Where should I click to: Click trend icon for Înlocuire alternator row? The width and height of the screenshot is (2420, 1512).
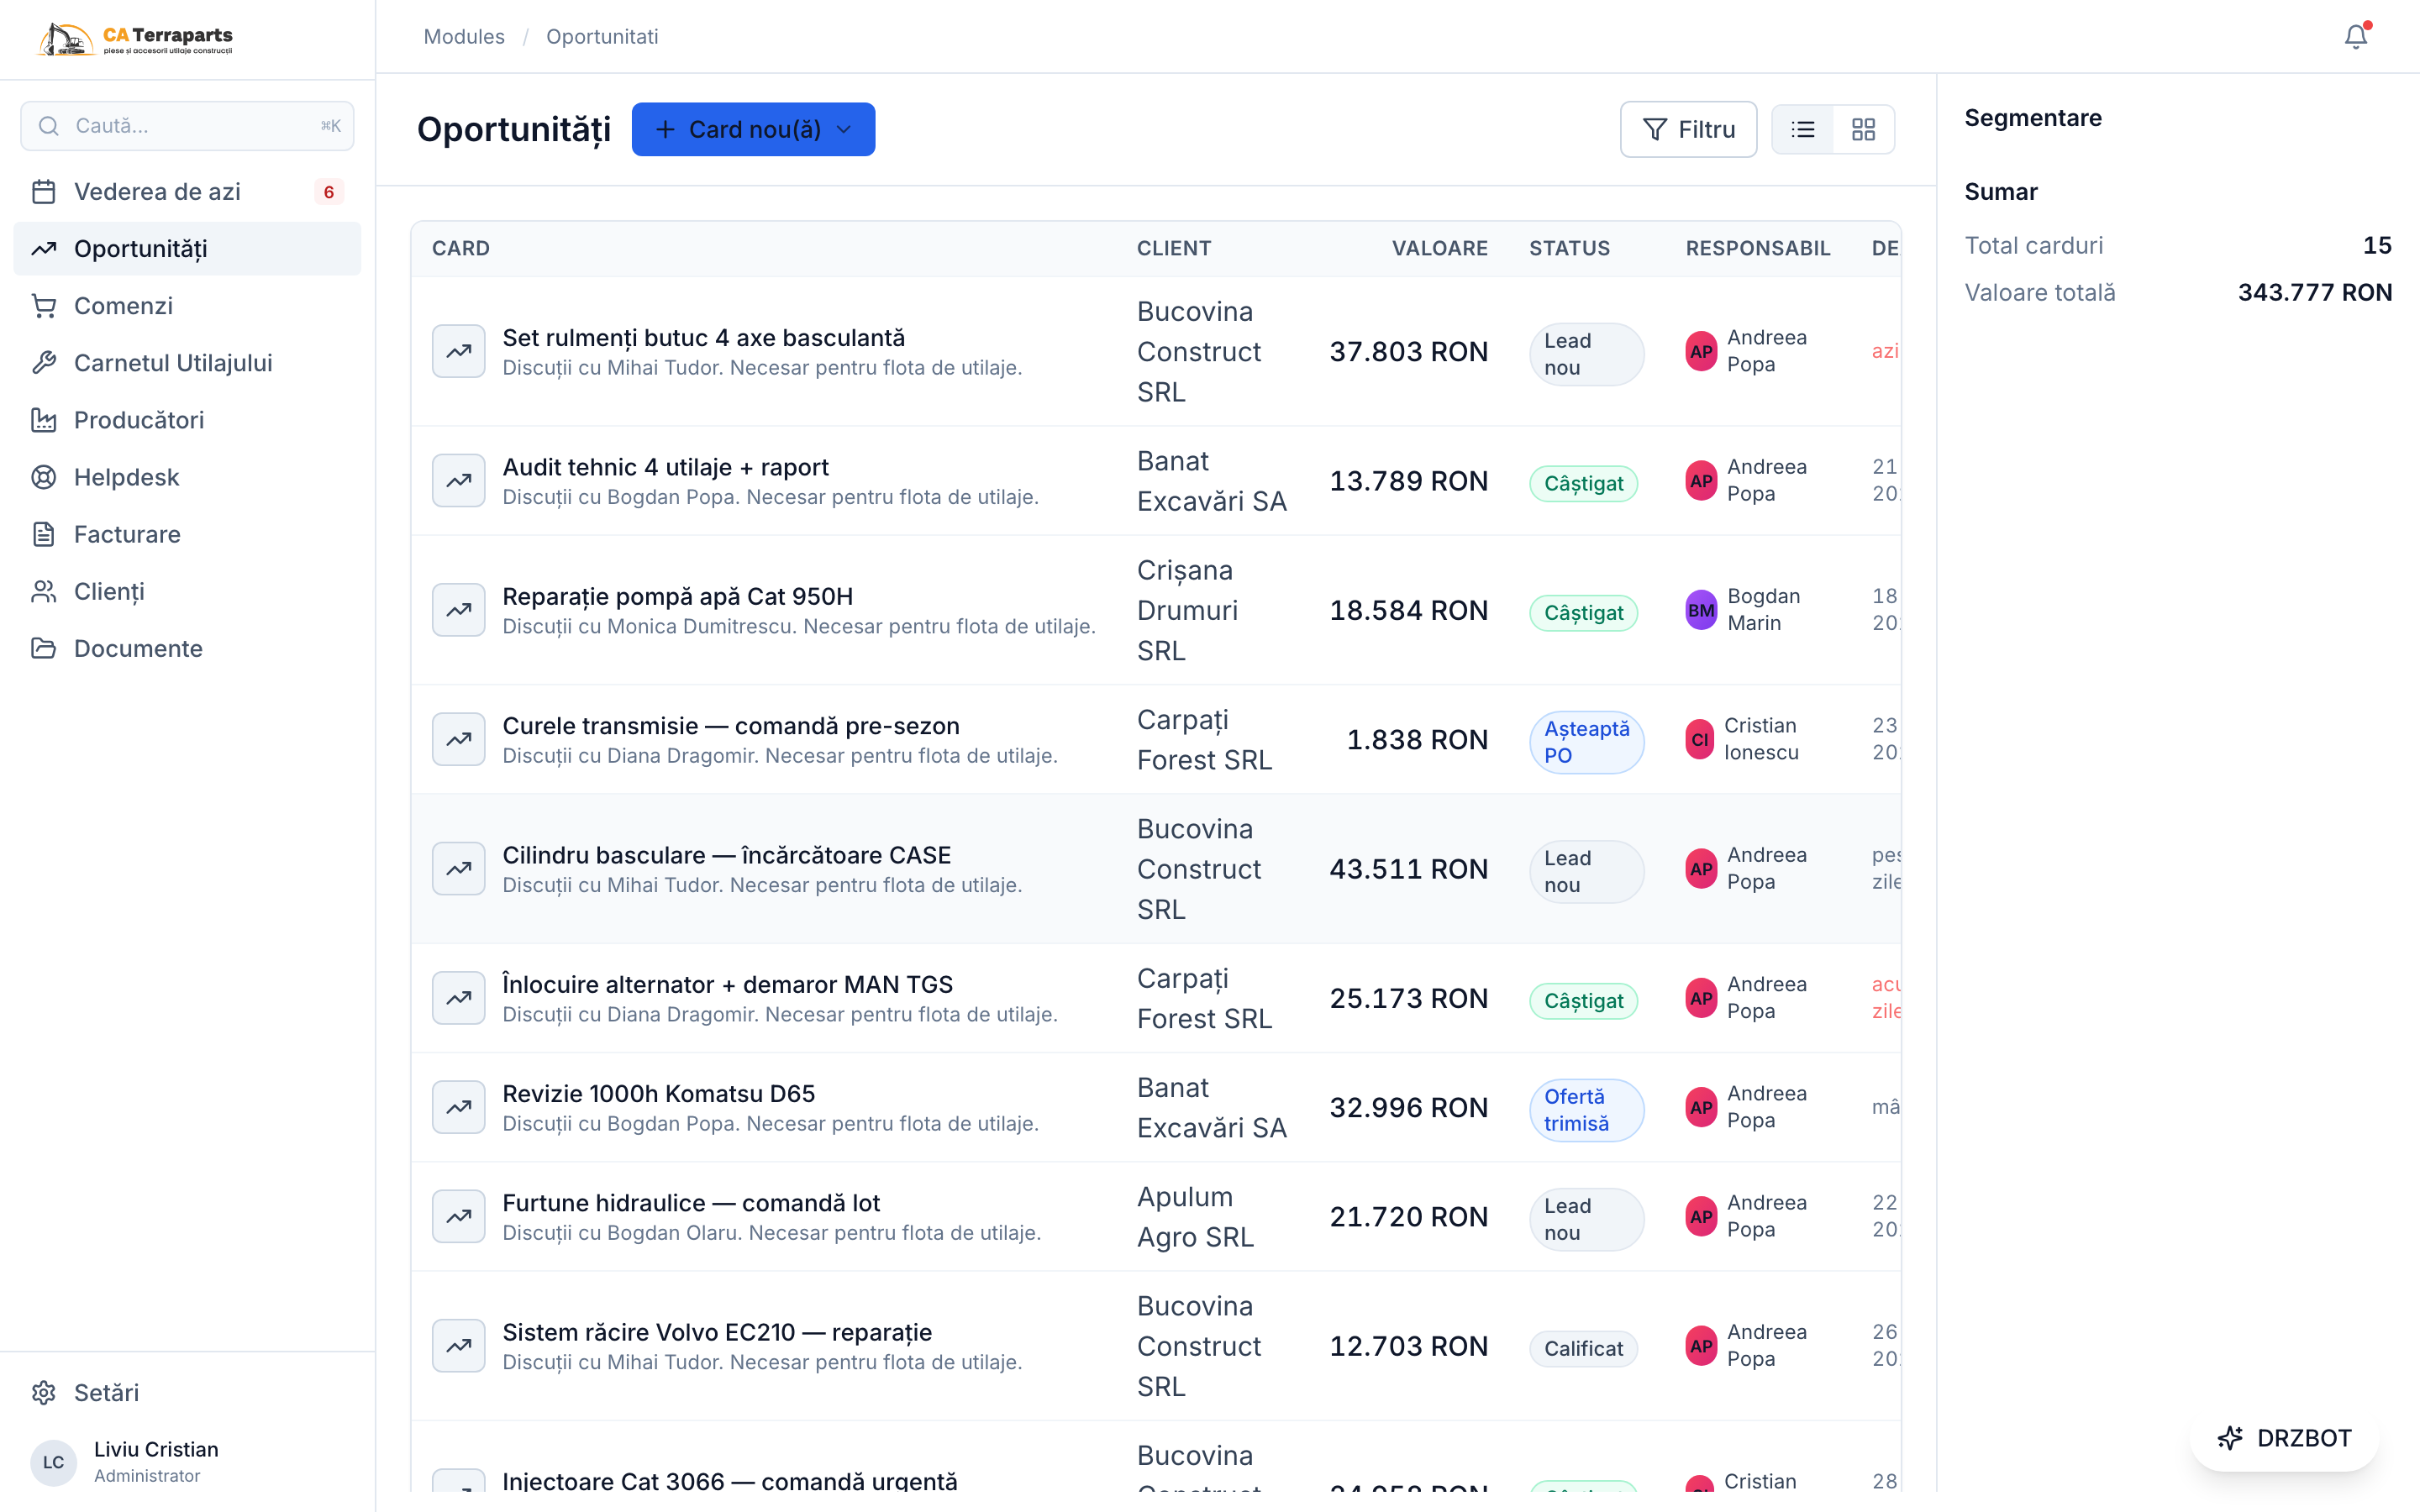pyautogui.click(x=459, y=998)
